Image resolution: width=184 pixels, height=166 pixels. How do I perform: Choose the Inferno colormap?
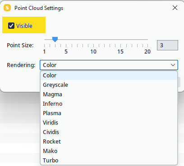pos(109,104)
